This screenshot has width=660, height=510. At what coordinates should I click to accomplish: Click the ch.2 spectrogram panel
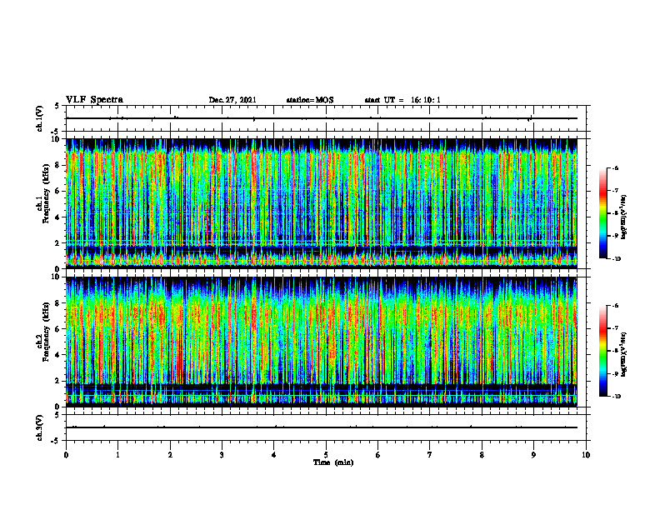(322, 342)
